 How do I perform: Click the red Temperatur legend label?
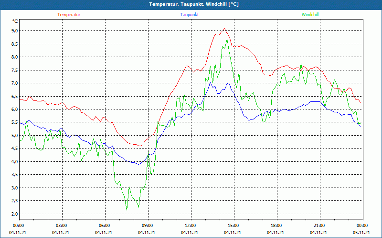[69, 15]
